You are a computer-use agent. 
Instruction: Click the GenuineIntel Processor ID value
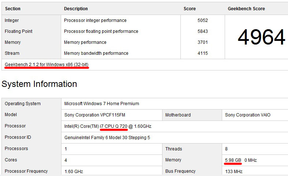click(107, 138)
